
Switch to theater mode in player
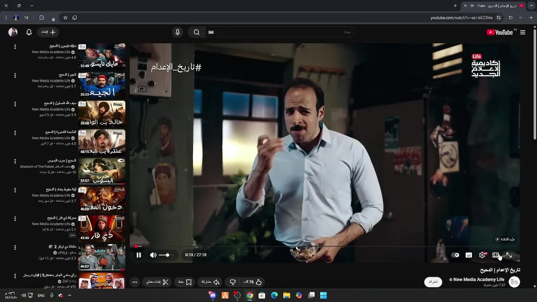click(x=495, y=255)
